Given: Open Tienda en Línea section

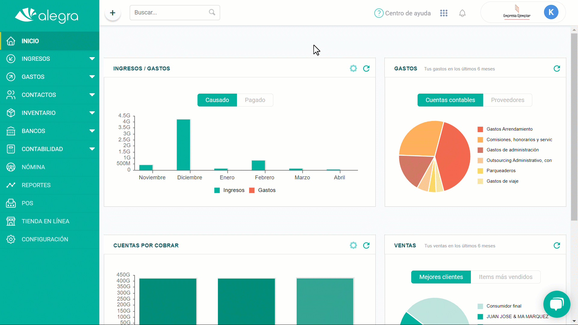Looking at the screenshot, I should (x=45, y=221).
